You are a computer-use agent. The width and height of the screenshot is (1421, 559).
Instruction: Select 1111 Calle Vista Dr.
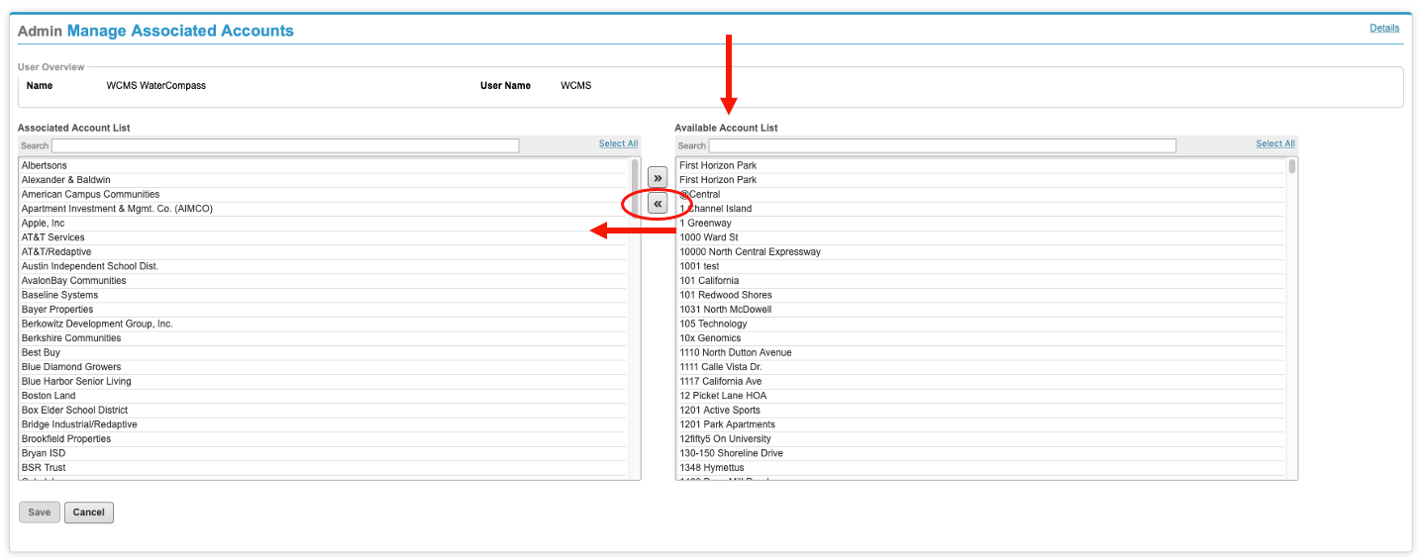(981, 366)
